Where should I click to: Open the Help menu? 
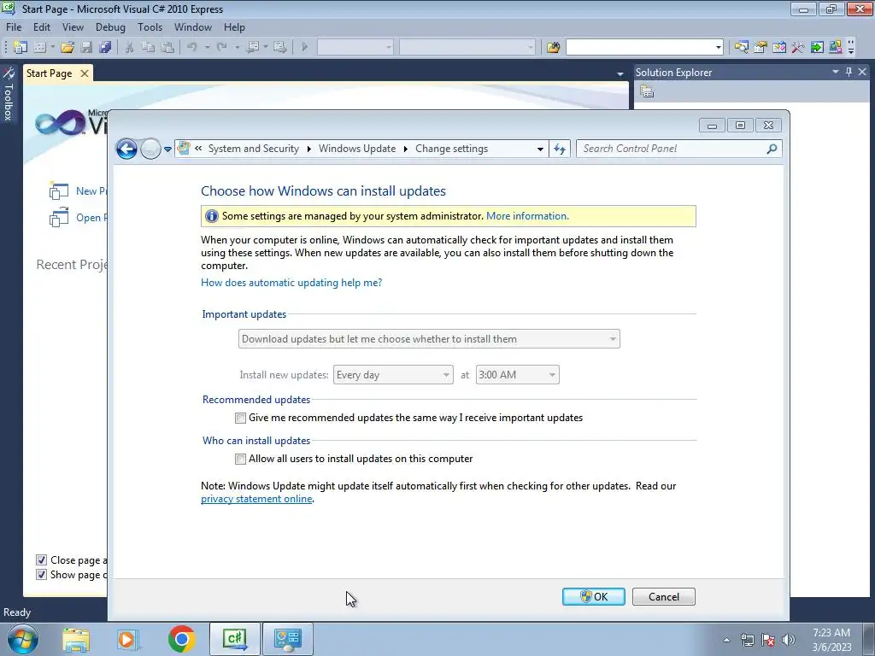point(234,26)
